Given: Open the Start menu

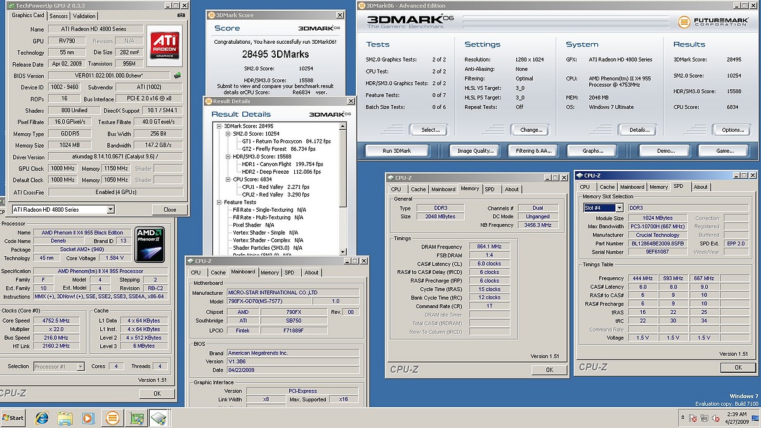Looking at the screenshot, I should point(13,418).
